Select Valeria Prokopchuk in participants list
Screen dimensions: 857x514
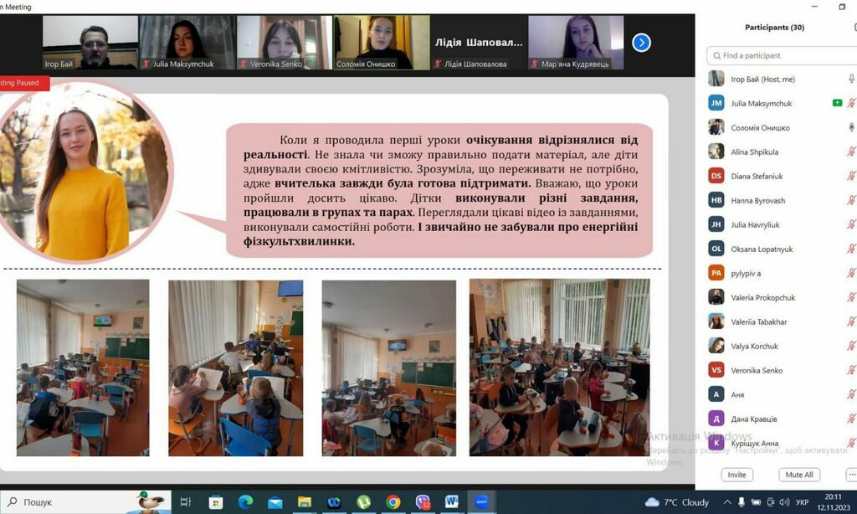(763, 297)
